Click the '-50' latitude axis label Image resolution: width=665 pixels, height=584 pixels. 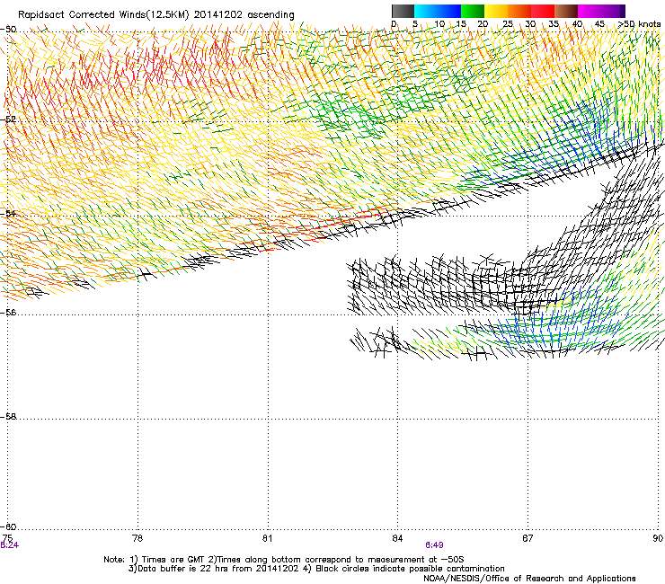tap(8, 30)
